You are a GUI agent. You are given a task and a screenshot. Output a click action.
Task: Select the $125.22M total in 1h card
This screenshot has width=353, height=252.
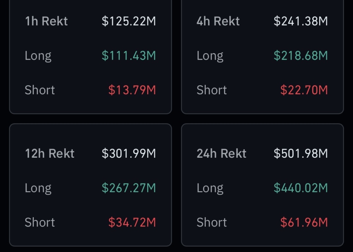129,21
